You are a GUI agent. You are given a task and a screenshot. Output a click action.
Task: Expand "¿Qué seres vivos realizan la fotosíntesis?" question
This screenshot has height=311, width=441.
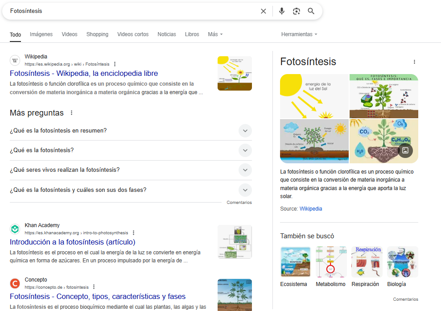pos(245,170)
